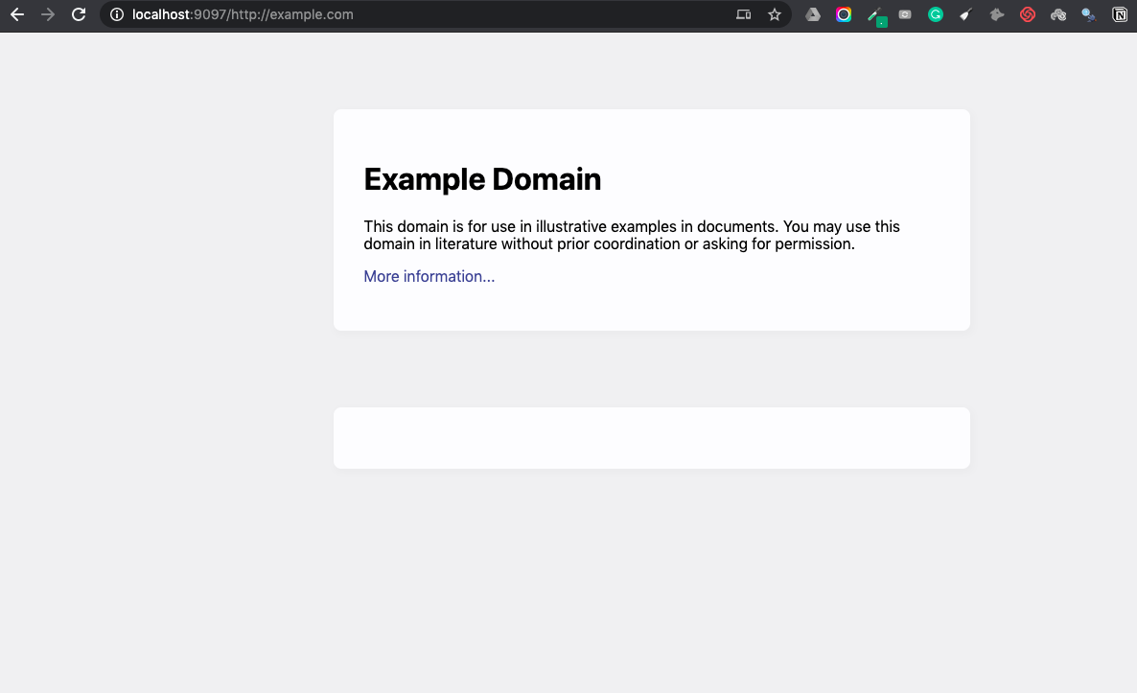Open the red knot-shaped extension
The image size is (1137, 693).
point(1027,14)
